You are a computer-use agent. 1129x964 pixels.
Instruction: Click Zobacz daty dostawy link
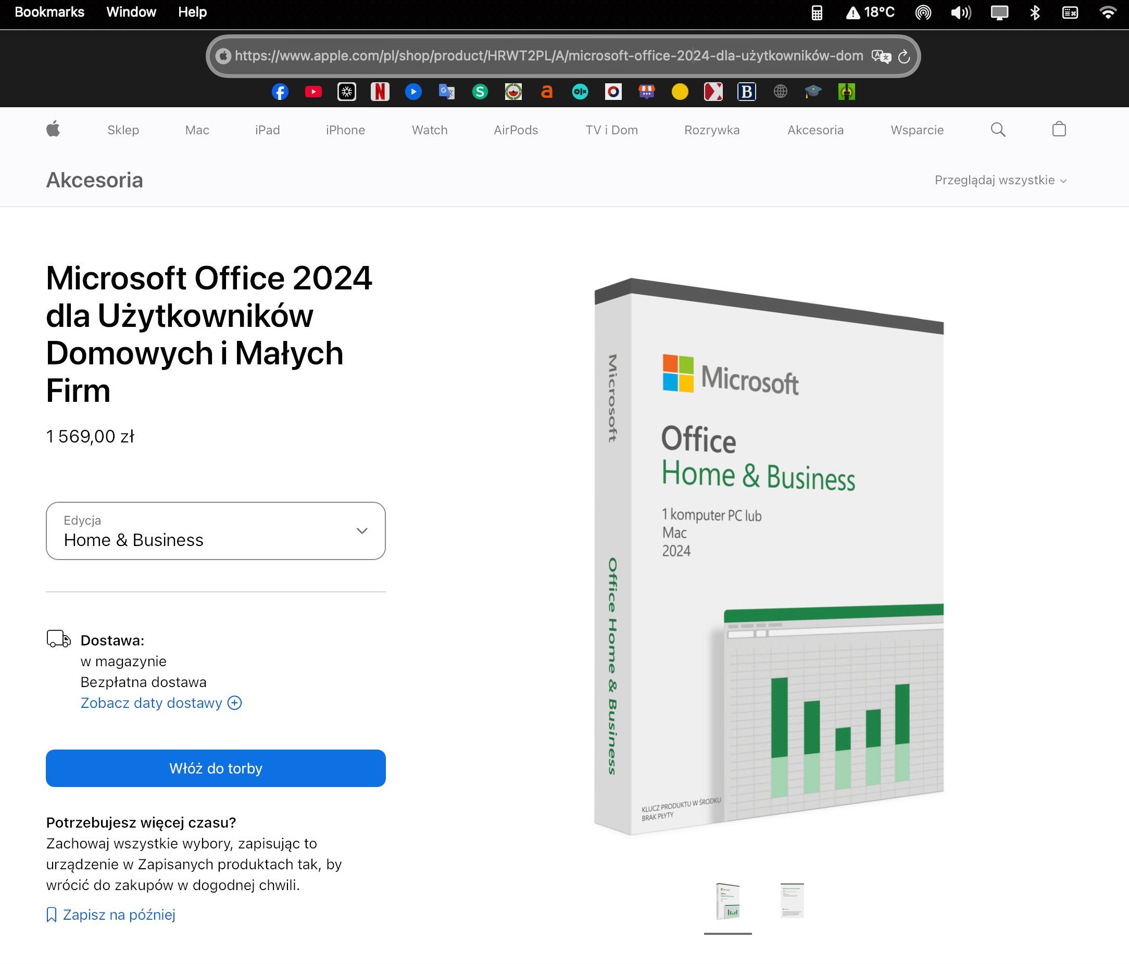tap(161, 703)
